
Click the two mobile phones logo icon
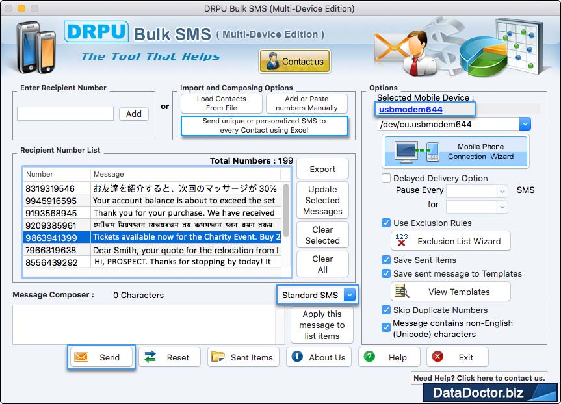click(36, 47)
